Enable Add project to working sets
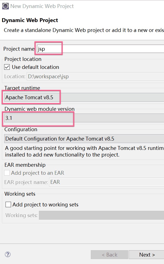 click(x=8, y=204)
